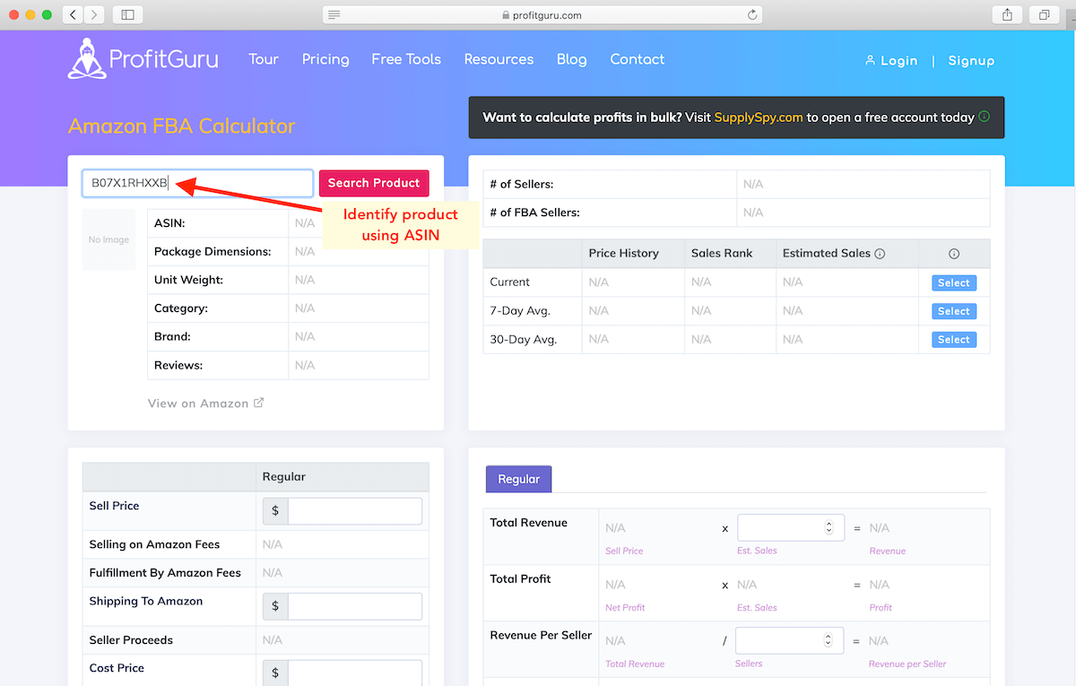1076x686 pixels.
Task: Open the SupplySpy.com link
Action: pyautogui.click(x=759, y=117)
